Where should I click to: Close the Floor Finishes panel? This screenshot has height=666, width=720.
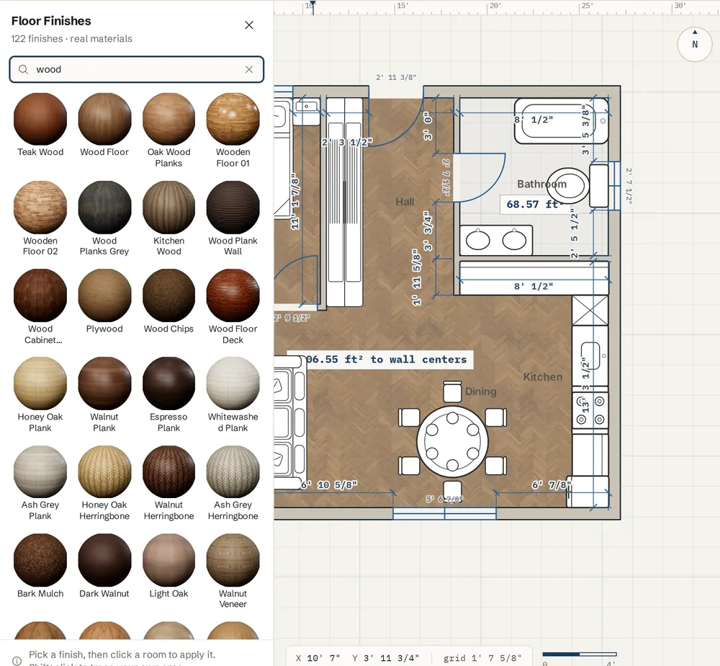click(249, 25)
